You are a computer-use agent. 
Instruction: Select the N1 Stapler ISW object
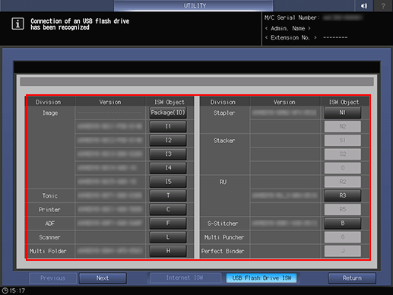[343, 113]
